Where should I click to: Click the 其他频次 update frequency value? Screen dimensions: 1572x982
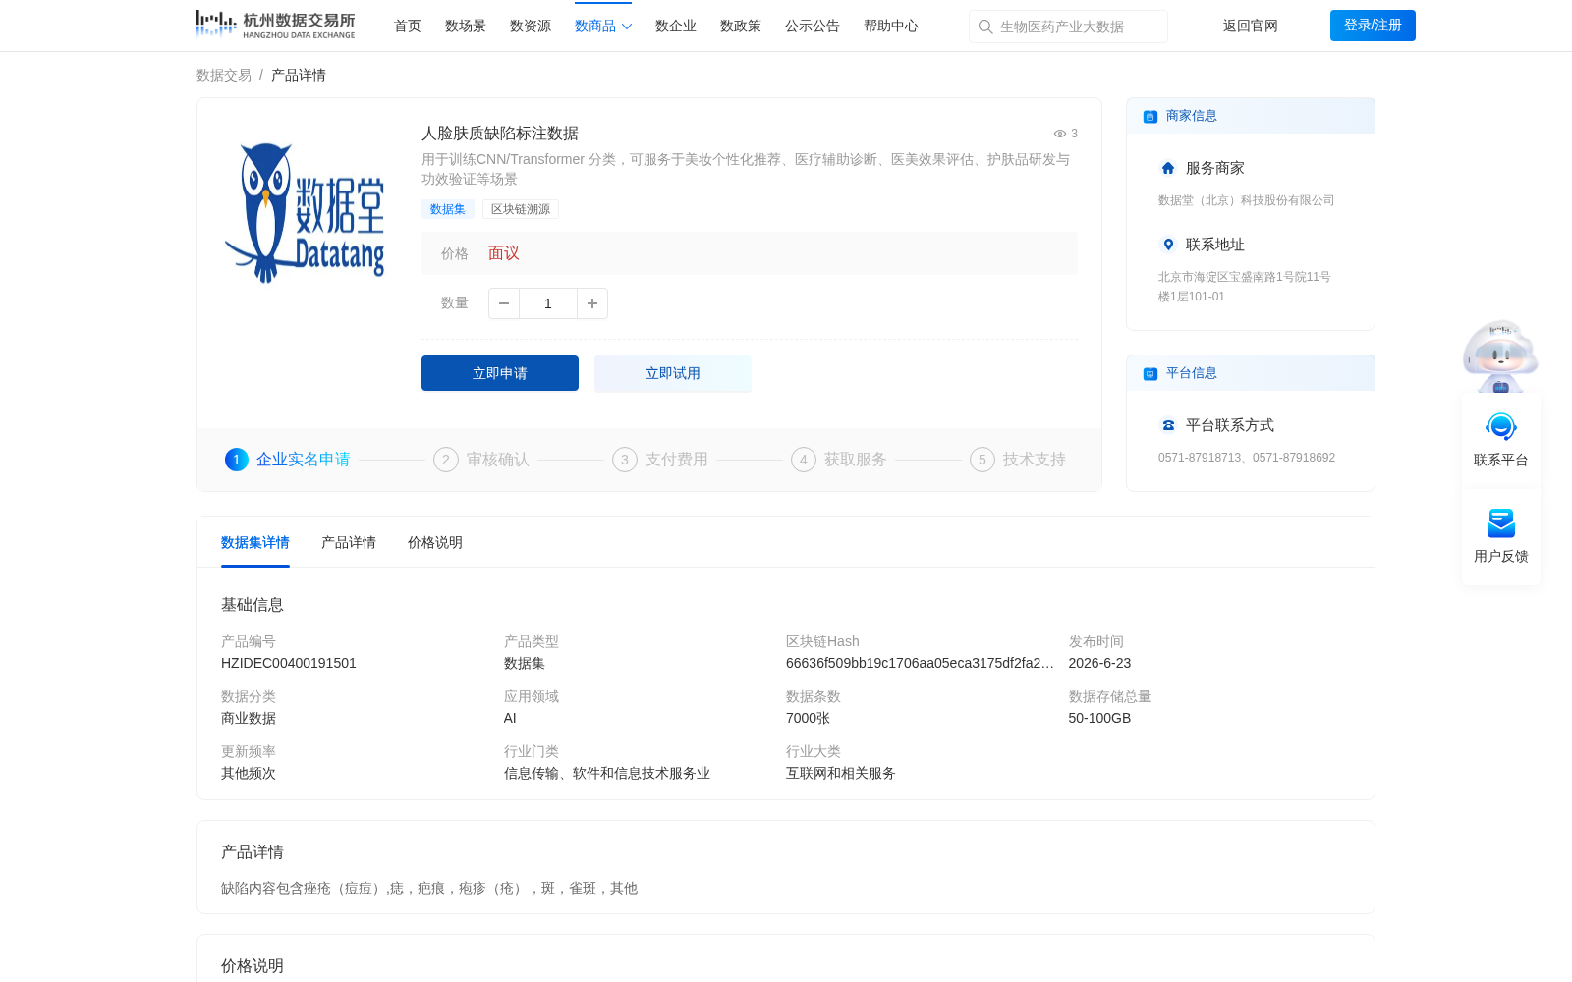coord(249,774)
